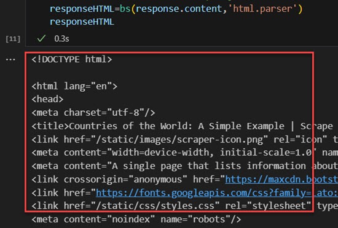Open the cell output ellipsis menu
The height and width of the screenshot is (228, 338).
[x=10, y=59]
